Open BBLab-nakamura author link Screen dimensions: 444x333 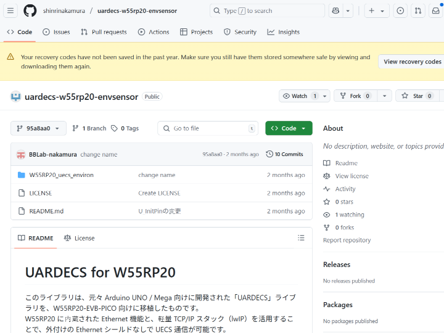(x=53, y=155)
